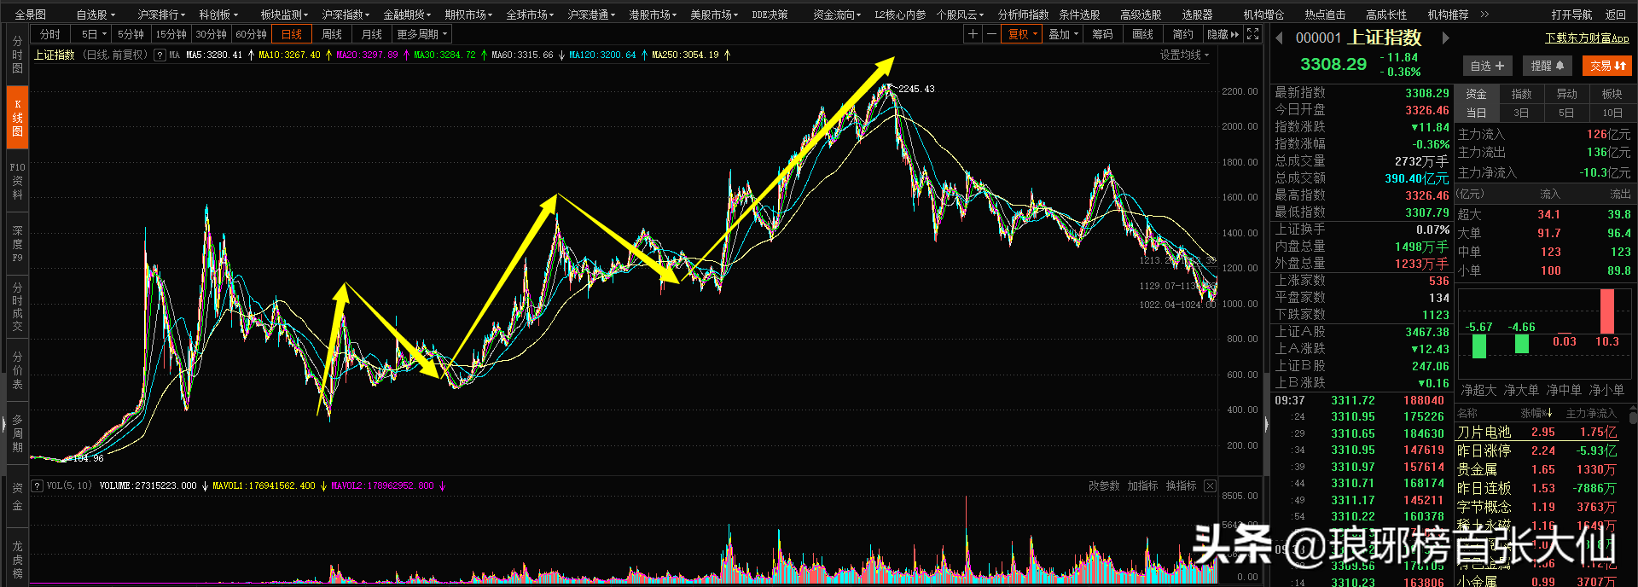This screenshot has height=587, width=1638.
Task: Click the fullscreen expand icon above chart
Action: coord(1252,34)
